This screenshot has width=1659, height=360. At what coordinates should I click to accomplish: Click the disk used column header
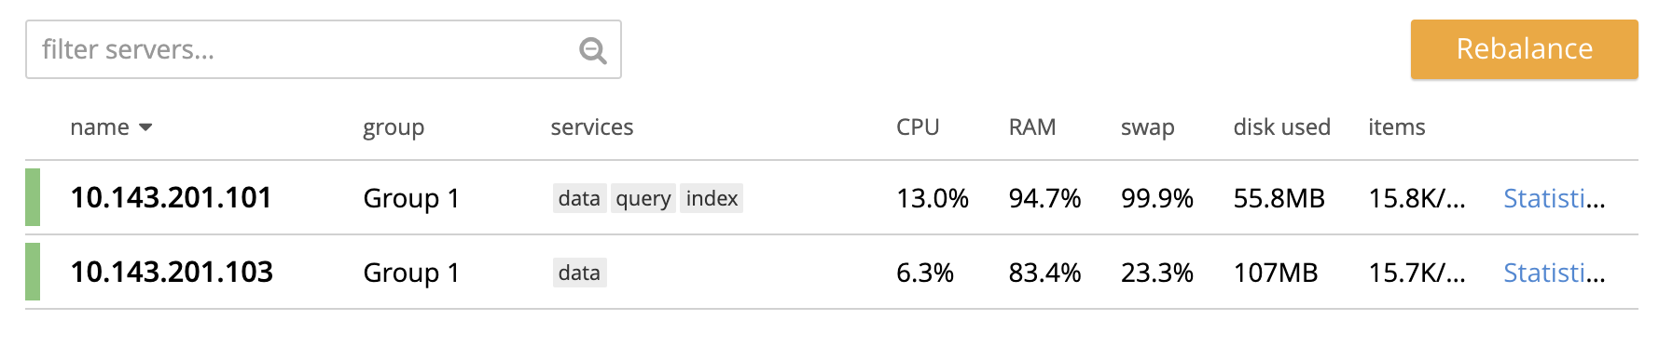[1281, 127]
